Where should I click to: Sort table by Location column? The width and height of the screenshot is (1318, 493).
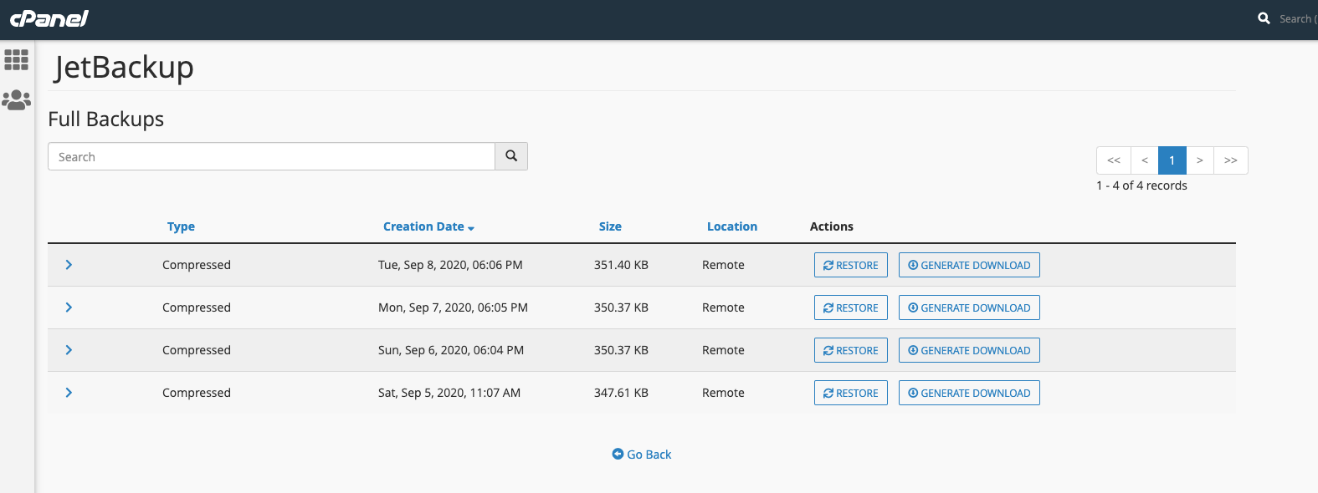point(732,226)
